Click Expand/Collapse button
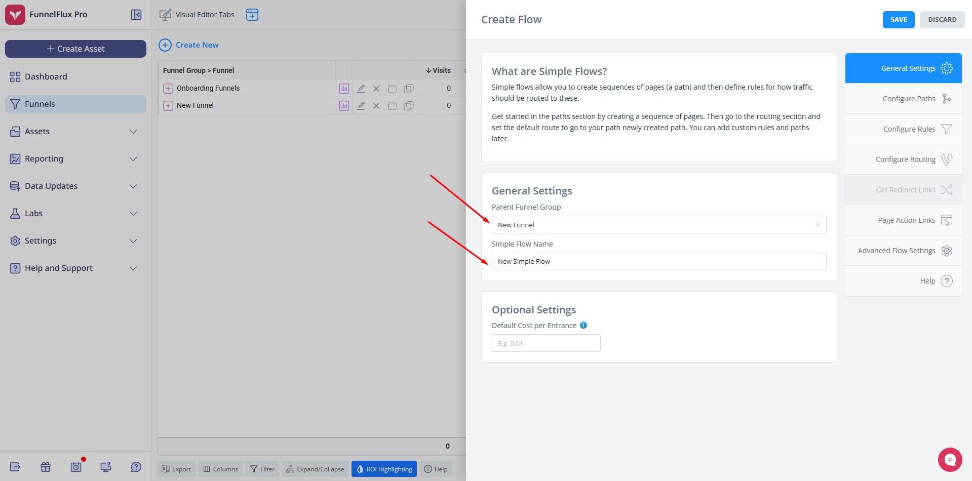972x481 pixels. click(315, 469)
